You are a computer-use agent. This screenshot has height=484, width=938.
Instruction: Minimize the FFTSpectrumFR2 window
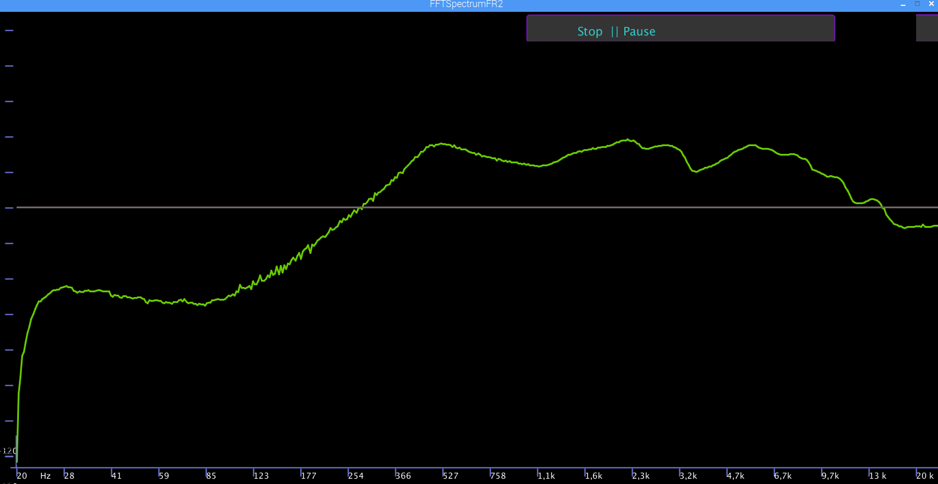click(903, 4)
